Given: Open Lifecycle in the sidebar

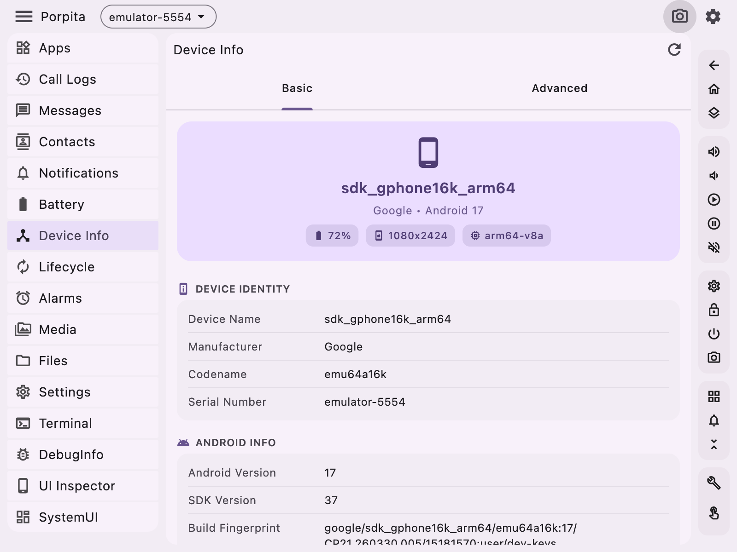Looking at the screenshot, I should point(83,267).
